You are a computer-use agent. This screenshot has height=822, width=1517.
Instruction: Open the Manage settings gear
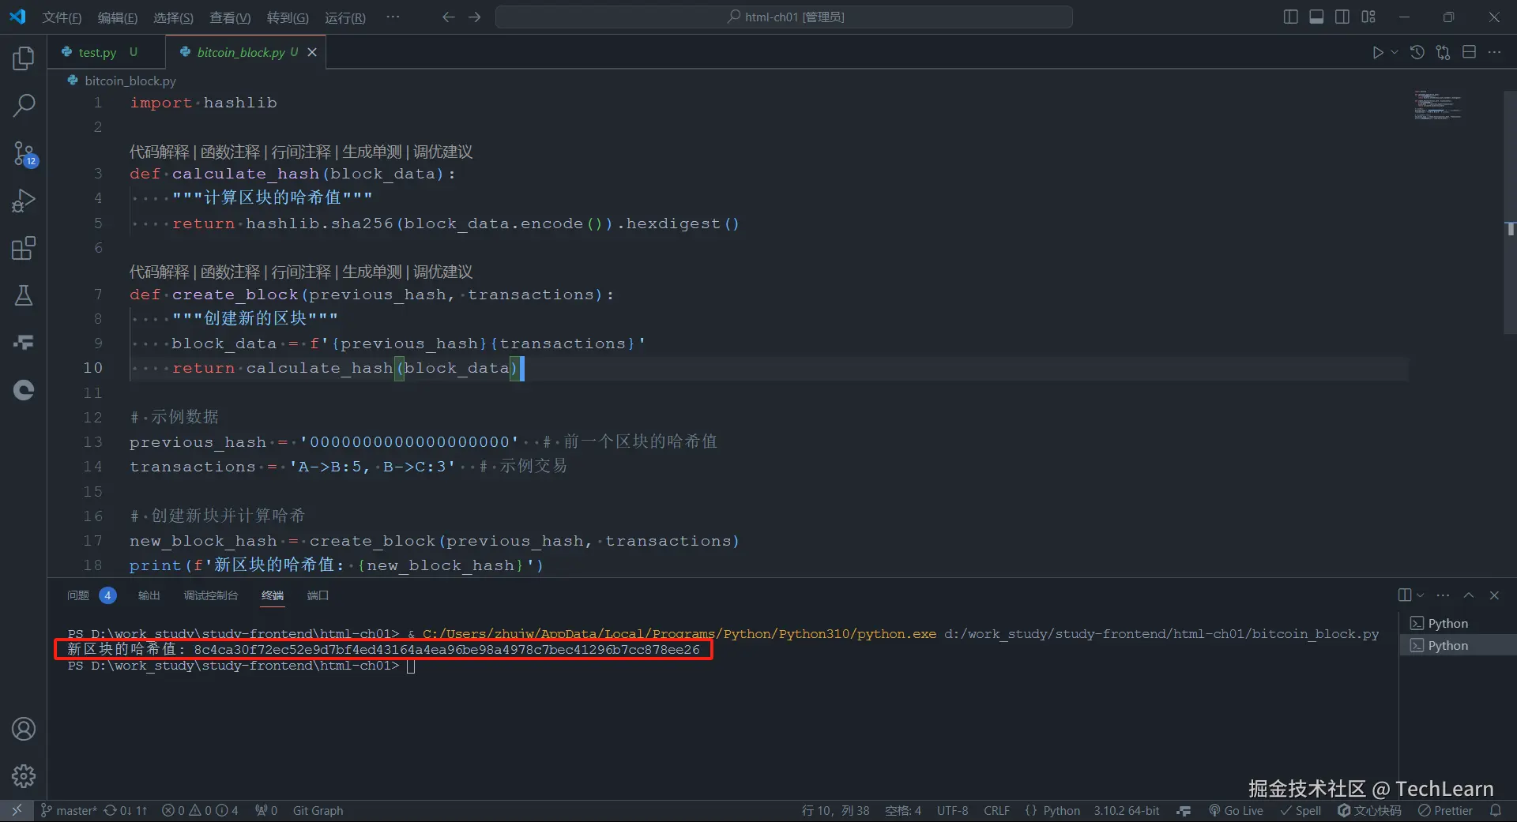(x=24, y=776)
